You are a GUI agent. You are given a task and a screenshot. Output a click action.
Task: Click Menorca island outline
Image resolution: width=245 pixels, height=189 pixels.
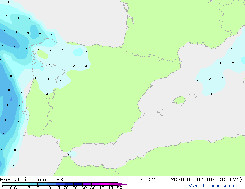click(193, 95)
